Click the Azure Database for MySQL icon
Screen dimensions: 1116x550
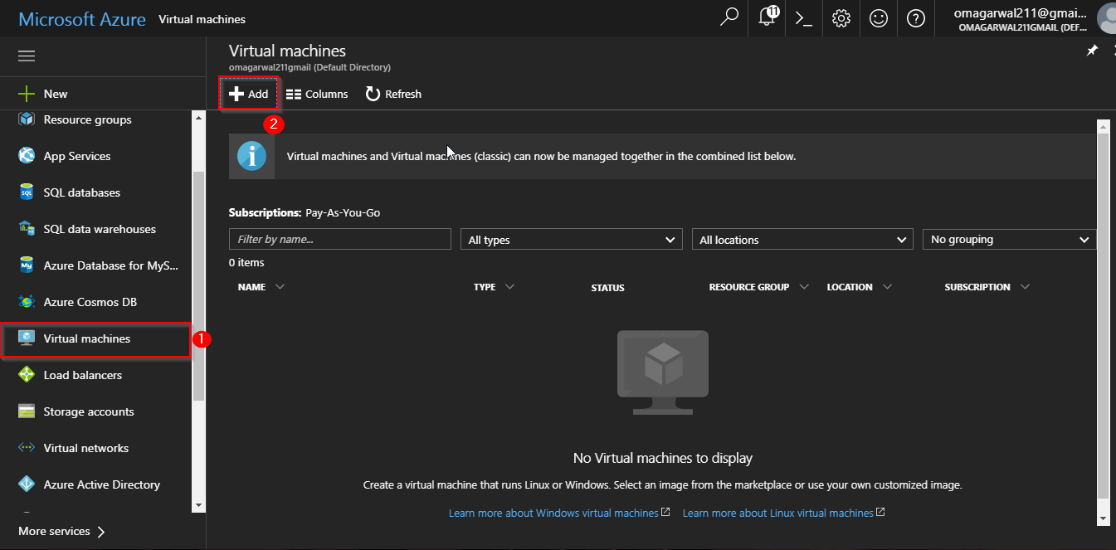click(x=27, y=265)
